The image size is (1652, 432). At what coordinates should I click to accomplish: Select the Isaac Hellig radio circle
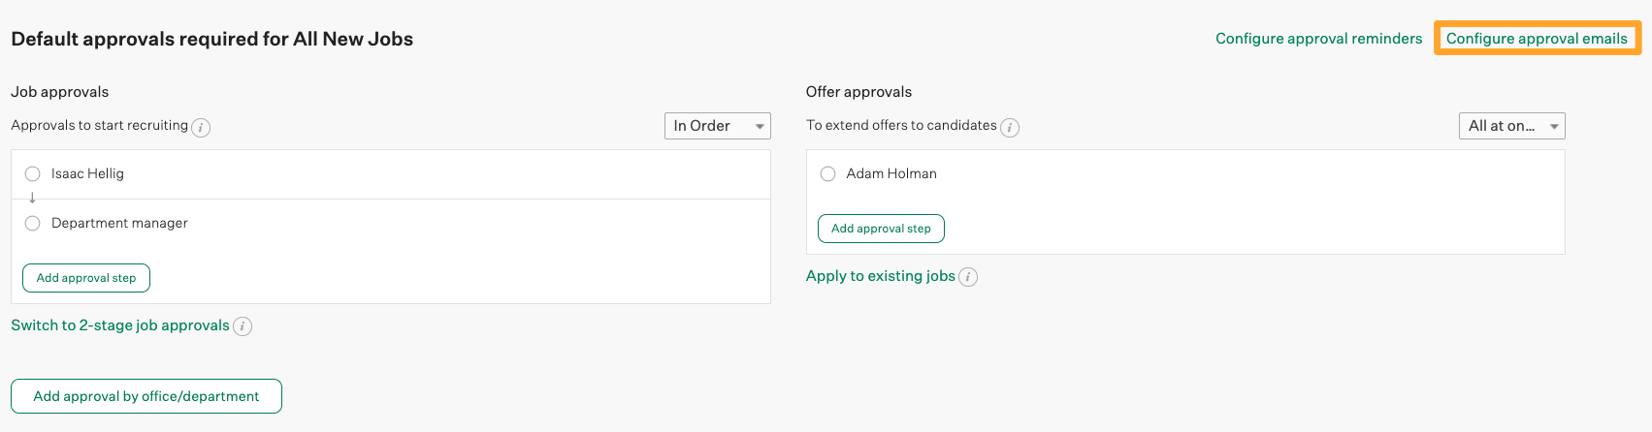point(33,174)
